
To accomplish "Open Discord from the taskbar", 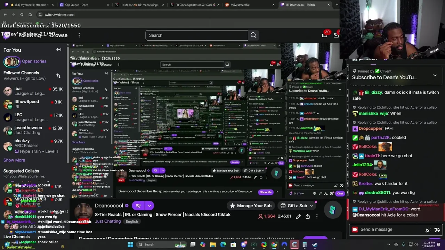I will tap(244, 244).
